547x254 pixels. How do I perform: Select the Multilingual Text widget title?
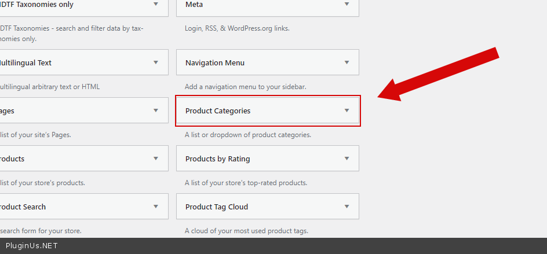(x=26, y=62)
